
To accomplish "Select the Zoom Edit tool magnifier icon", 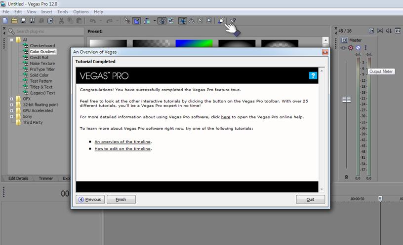I will pos(209,21).
